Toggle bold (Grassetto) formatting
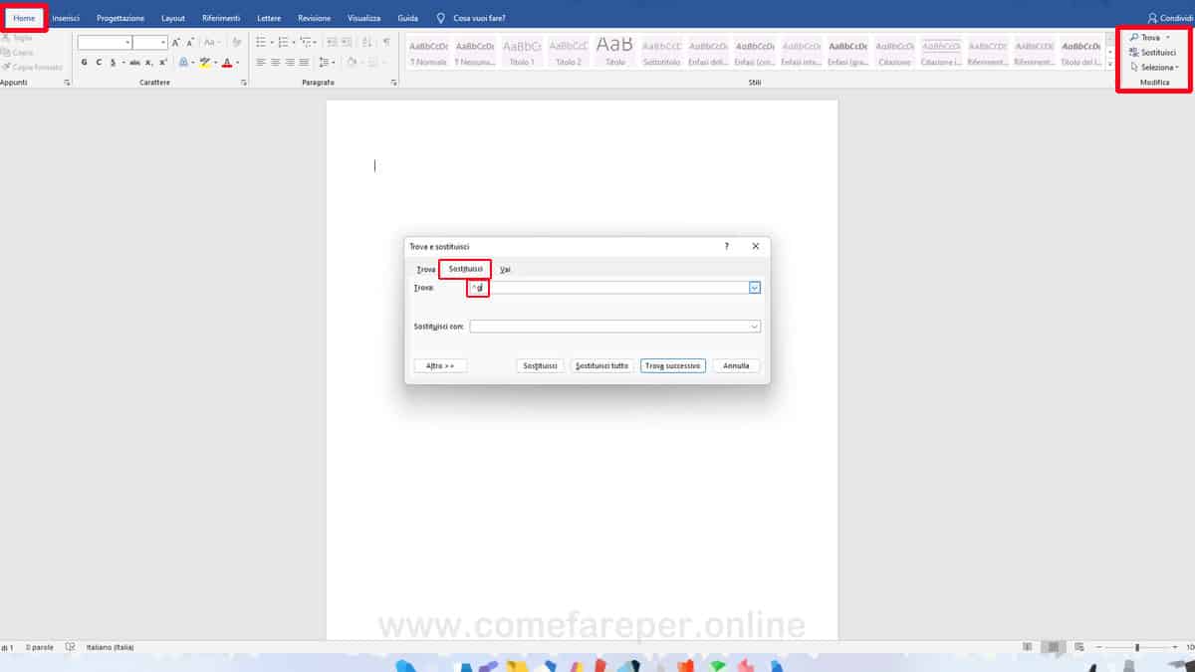1195x672 pixels. click(x=85, y=62)
